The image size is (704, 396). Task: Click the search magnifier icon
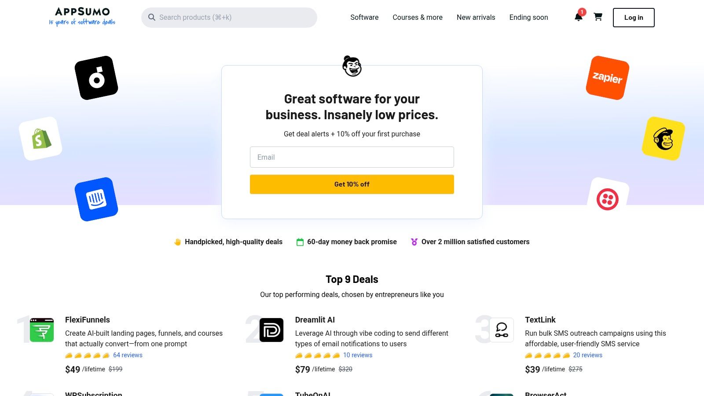(x=152, y=17)
